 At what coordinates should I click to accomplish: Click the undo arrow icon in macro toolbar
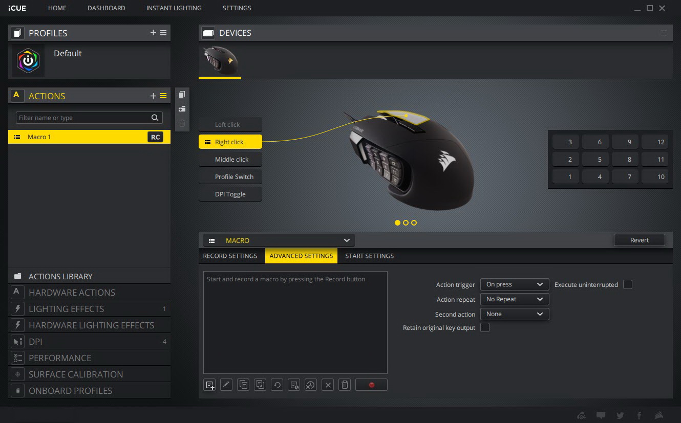(277, 385)
